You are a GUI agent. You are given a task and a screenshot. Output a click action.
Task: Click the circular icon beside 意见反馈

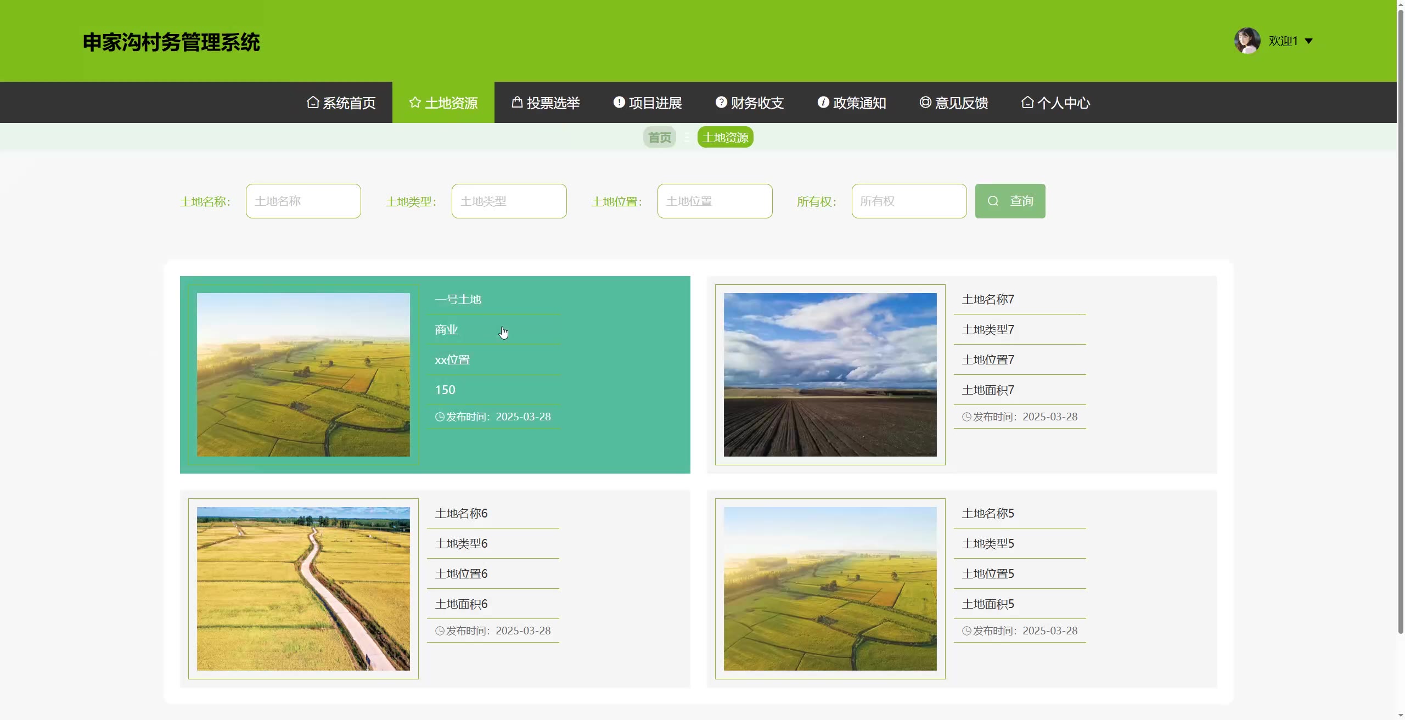925,103
